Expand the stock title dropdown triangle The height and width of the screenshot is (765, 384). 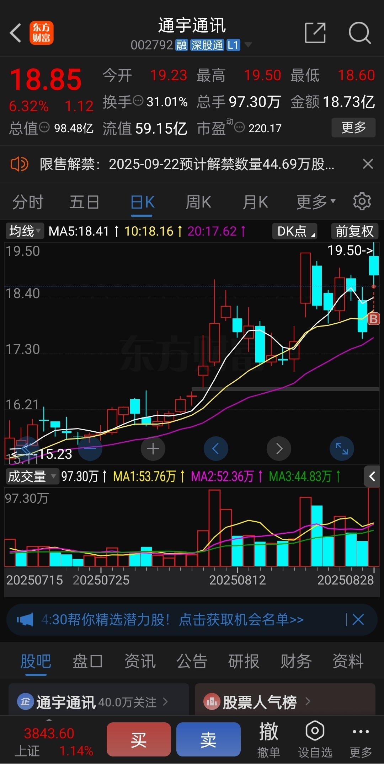pos(248,45)
